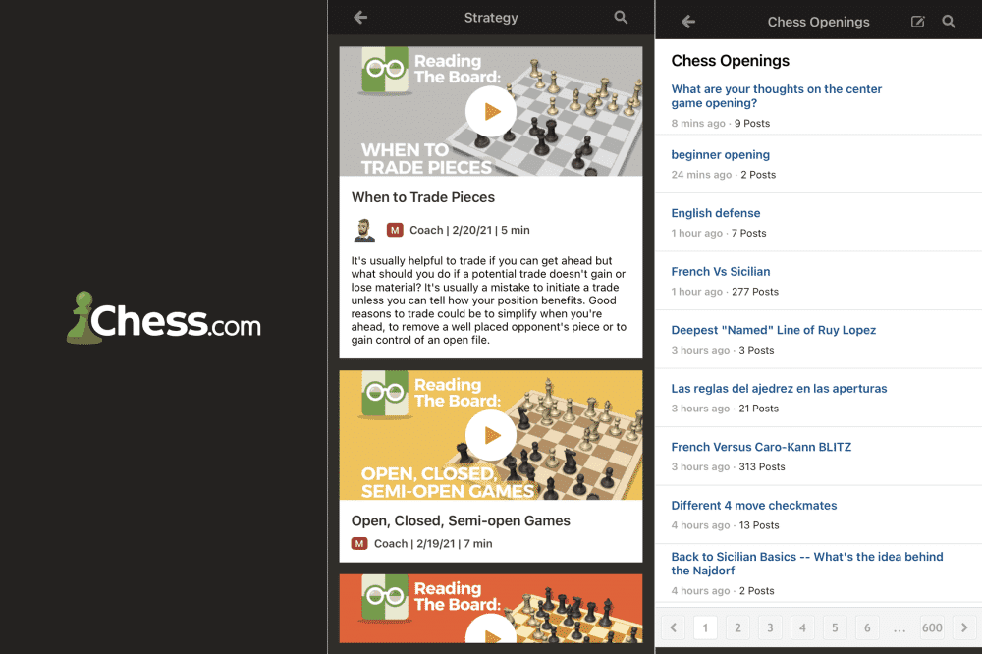Play the Open, Closed, Semi-open Games video
Viewport: 982px width, 654px height.
point(491,435)
